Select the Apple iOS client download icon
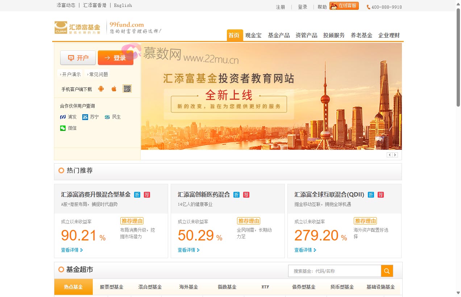This screenshot has width=461, height=297. click(114, 88)
